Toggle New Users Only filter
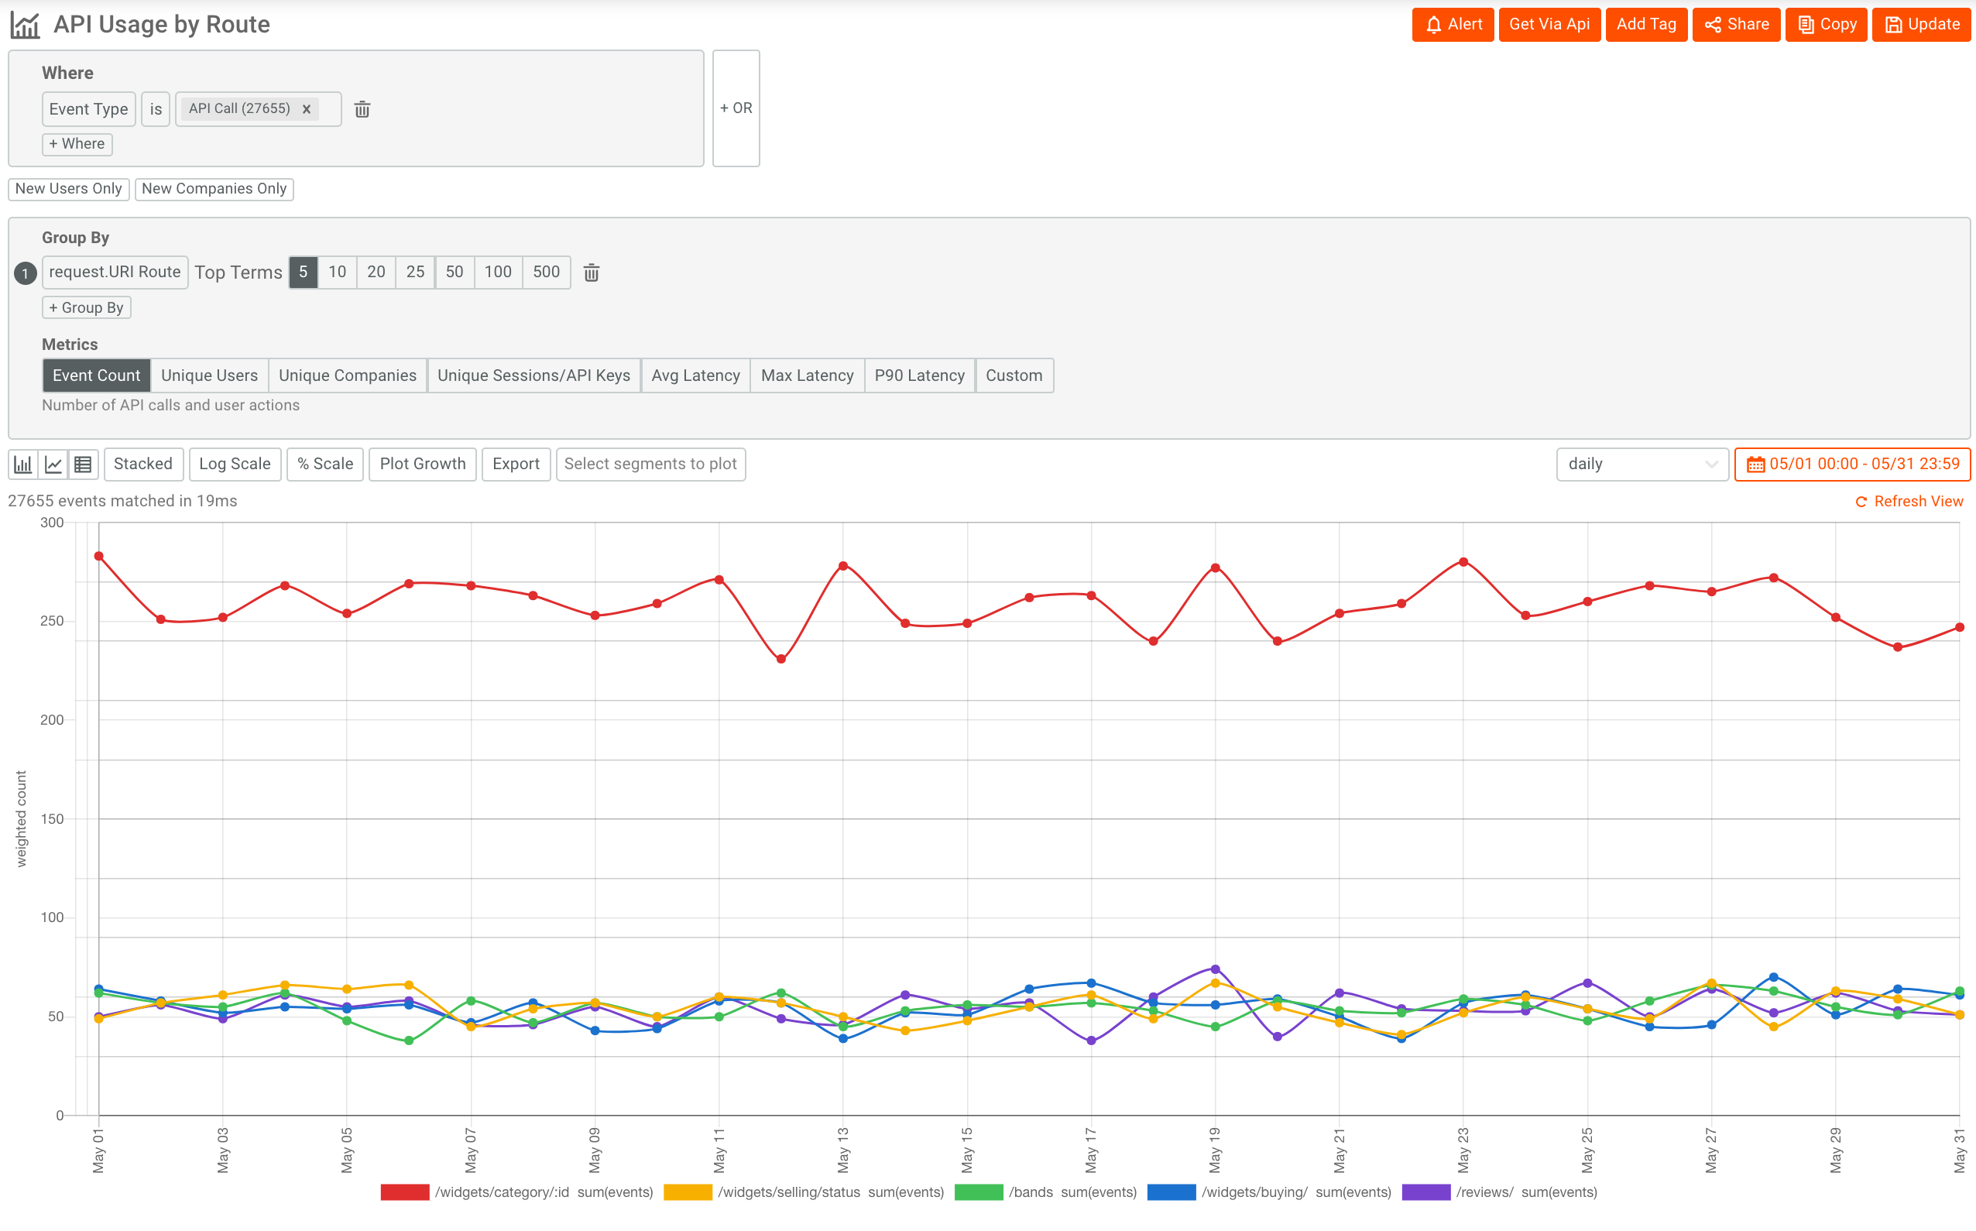 click(x=68, y=189)
